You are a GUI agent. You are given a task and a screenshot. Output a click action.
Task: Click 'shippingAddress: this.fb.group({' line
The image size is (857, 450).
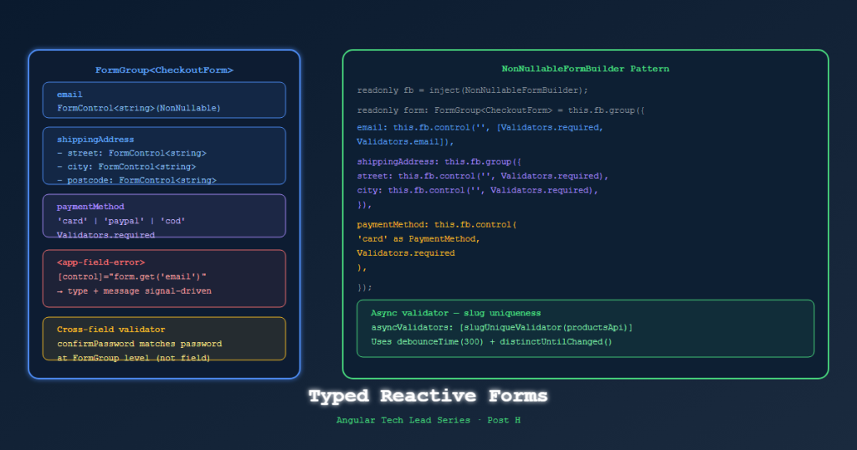(x=439, y=161)
